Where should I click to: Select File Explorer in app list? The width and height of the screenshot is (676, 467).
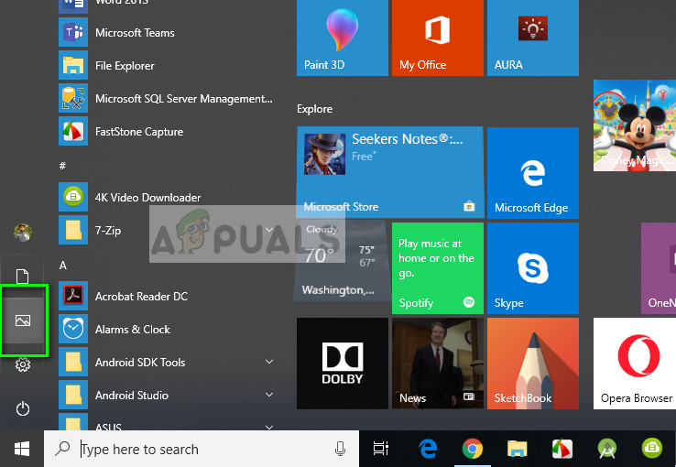click(x=125, y=66)
